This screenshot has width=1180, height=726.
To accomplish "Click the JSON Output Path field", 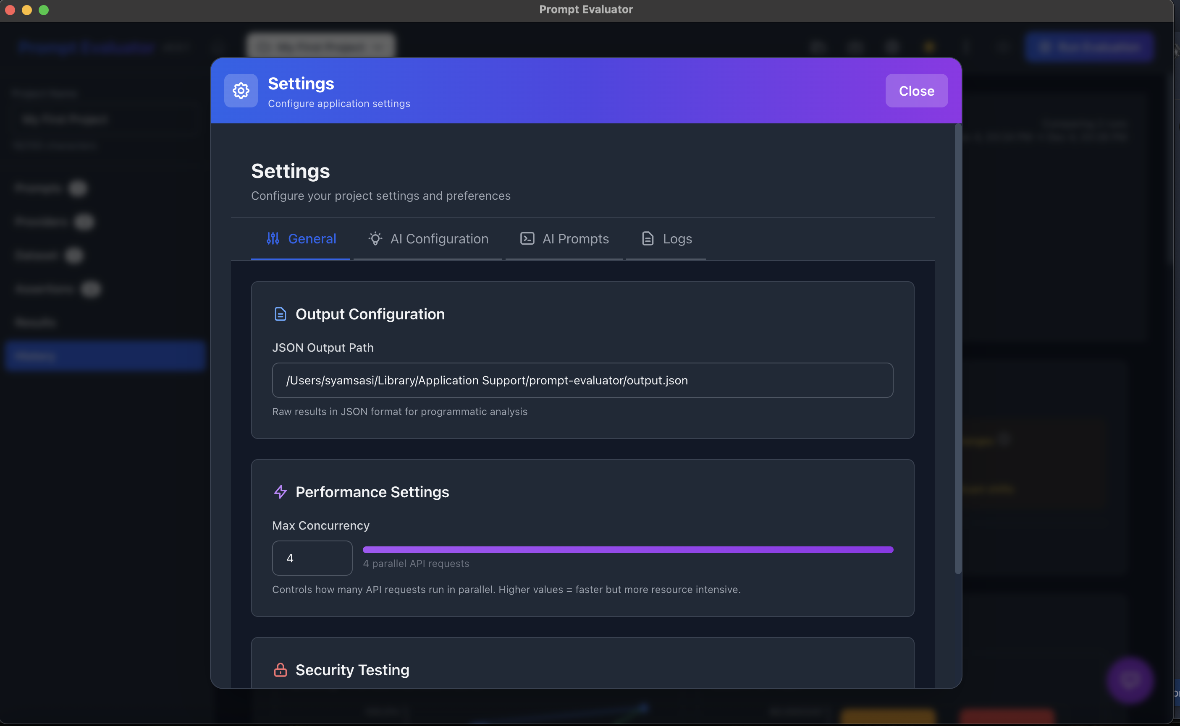I will [x=582, y=380].
